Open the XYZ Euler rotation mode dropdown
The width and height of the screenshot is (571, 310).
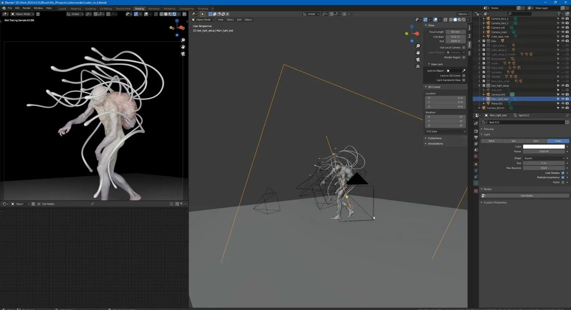(x=445, y=132)
